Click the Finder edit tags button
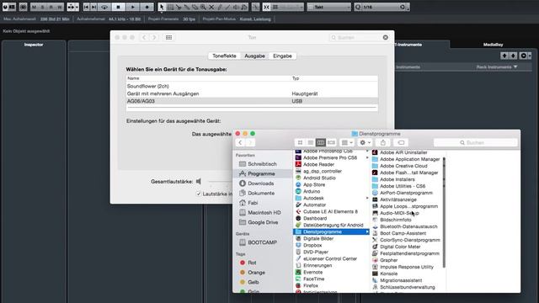 401,142
